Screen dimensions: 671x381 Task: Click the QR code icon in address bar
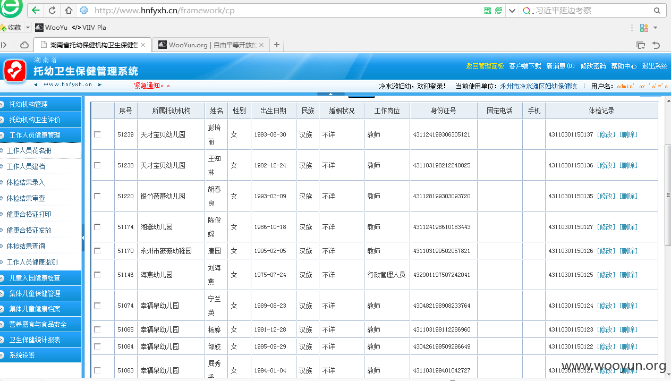pos(488,10)
